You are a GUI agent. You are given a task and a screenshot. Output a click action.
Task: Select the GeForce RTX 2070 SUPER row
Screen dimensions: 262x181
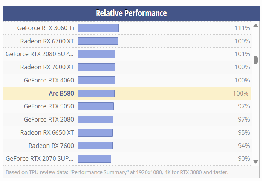pos(40,158)
